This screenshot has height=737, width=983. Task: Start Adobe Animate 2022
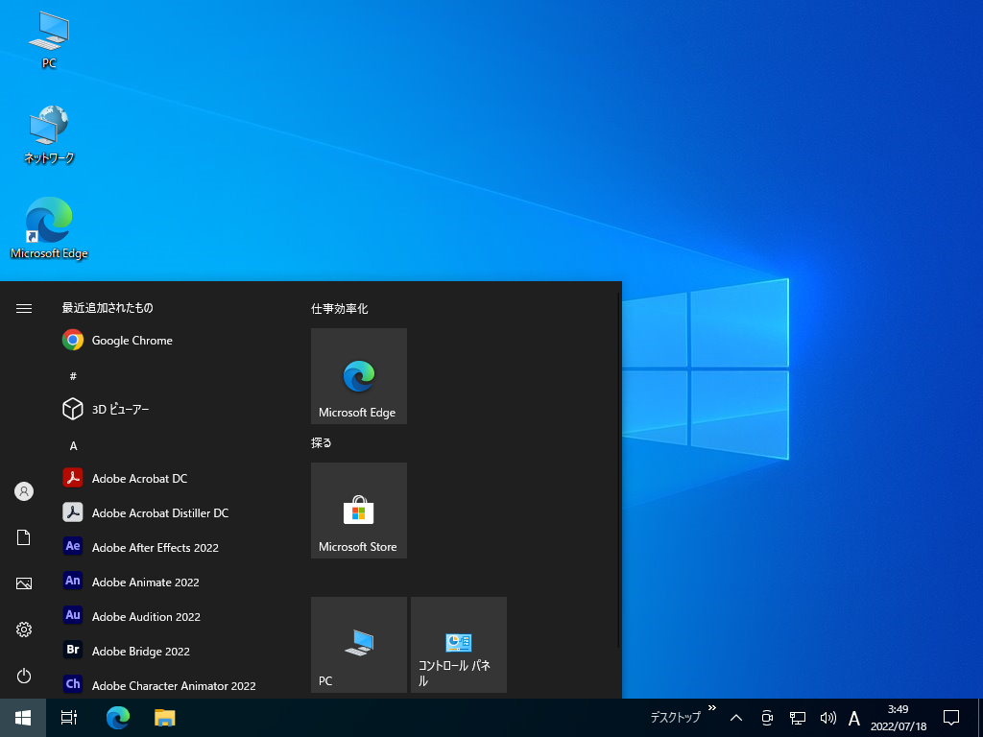pos(145,582)
